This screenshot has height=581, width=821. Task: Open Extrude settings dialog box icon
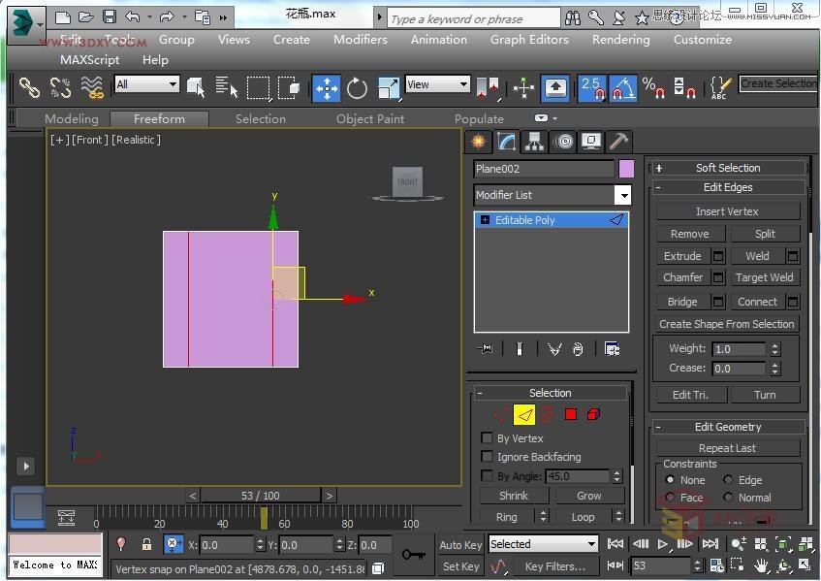(x=718, y=256)
